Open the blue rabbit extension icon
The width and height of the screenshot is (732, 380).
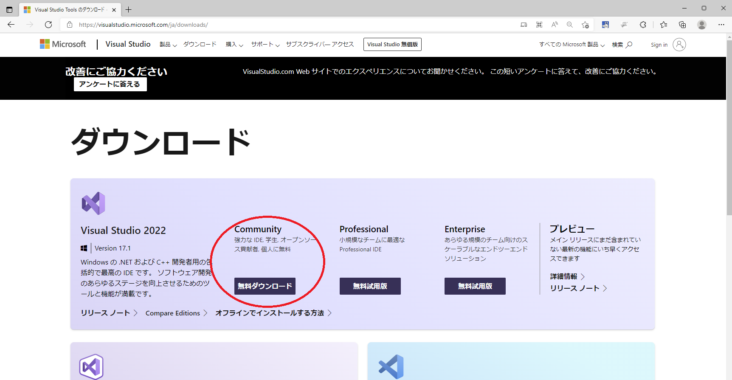(x=605, y=25)
